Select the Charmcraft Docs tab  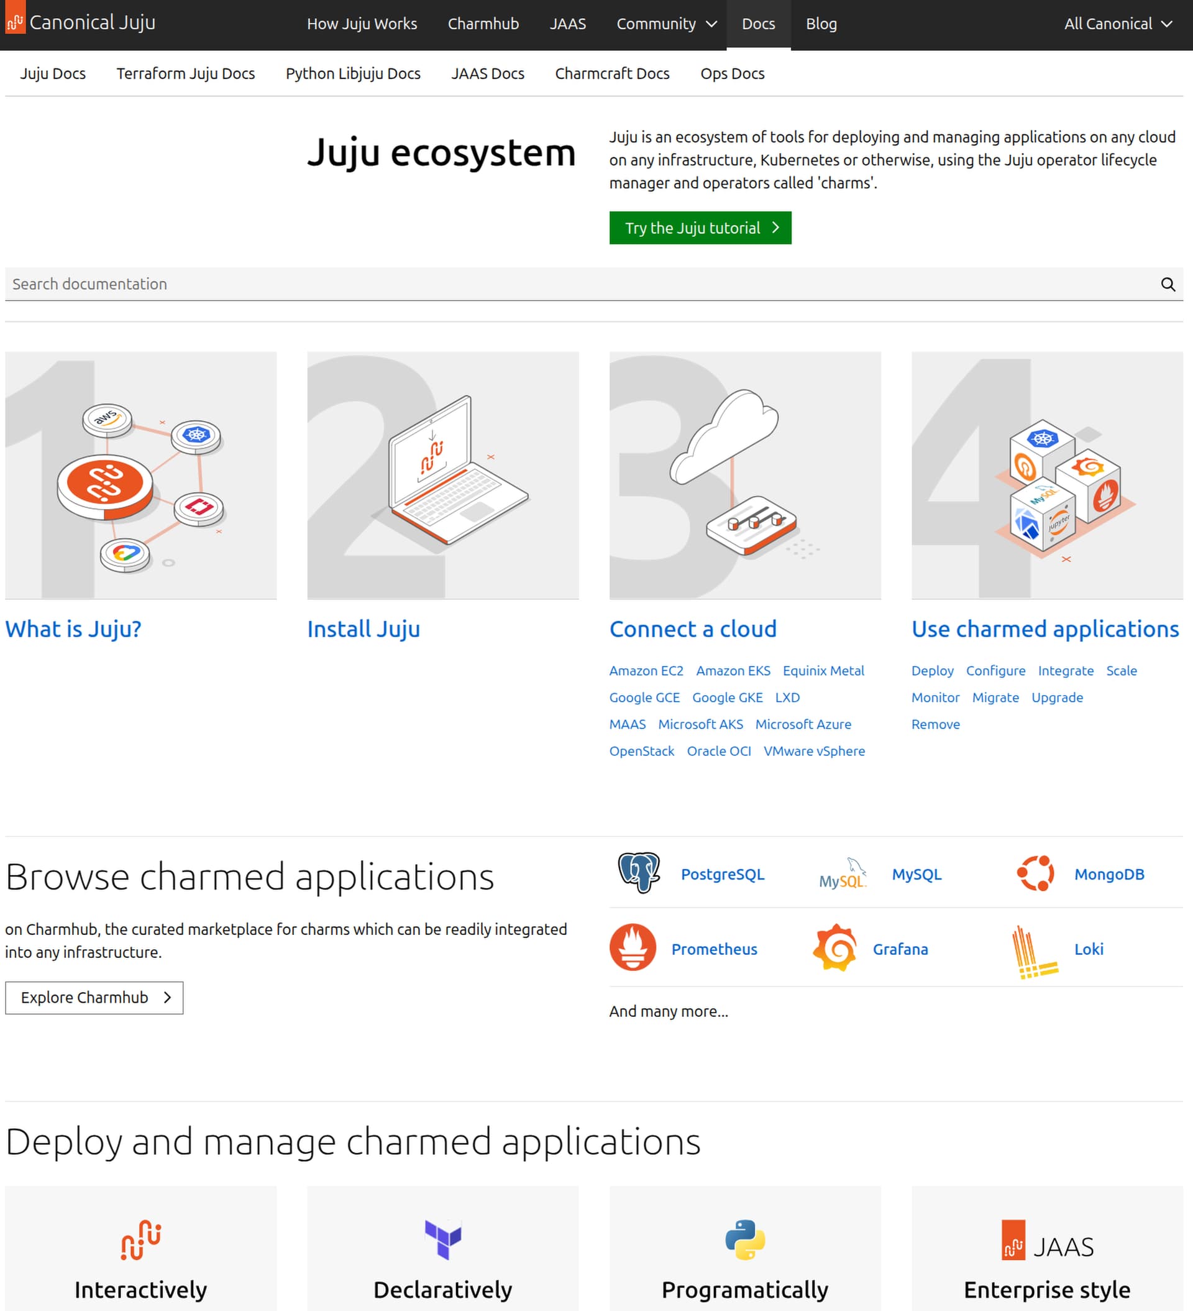pos(612,73)
